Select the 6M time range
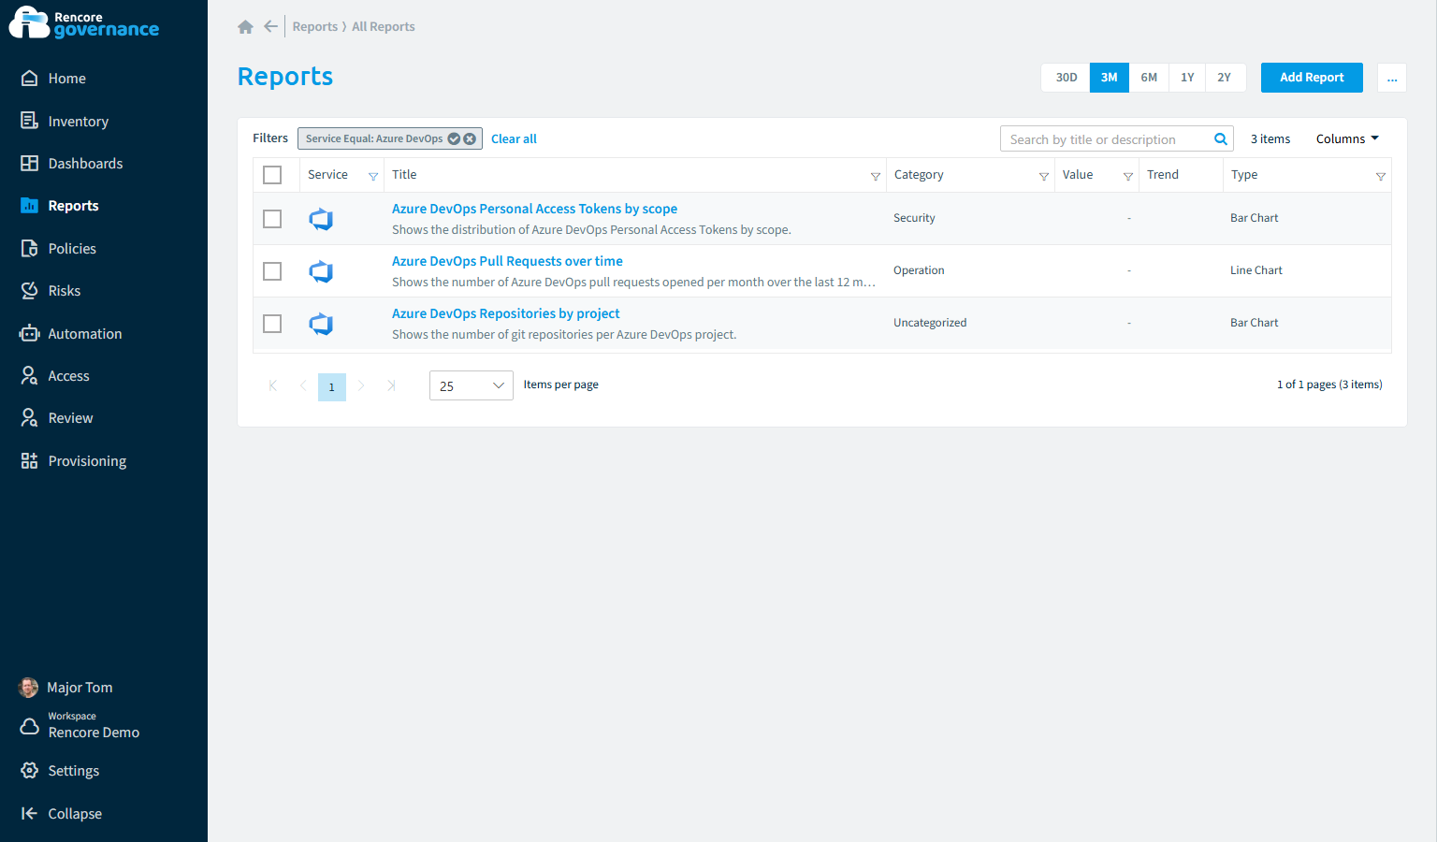 (x=1149, y=78)
